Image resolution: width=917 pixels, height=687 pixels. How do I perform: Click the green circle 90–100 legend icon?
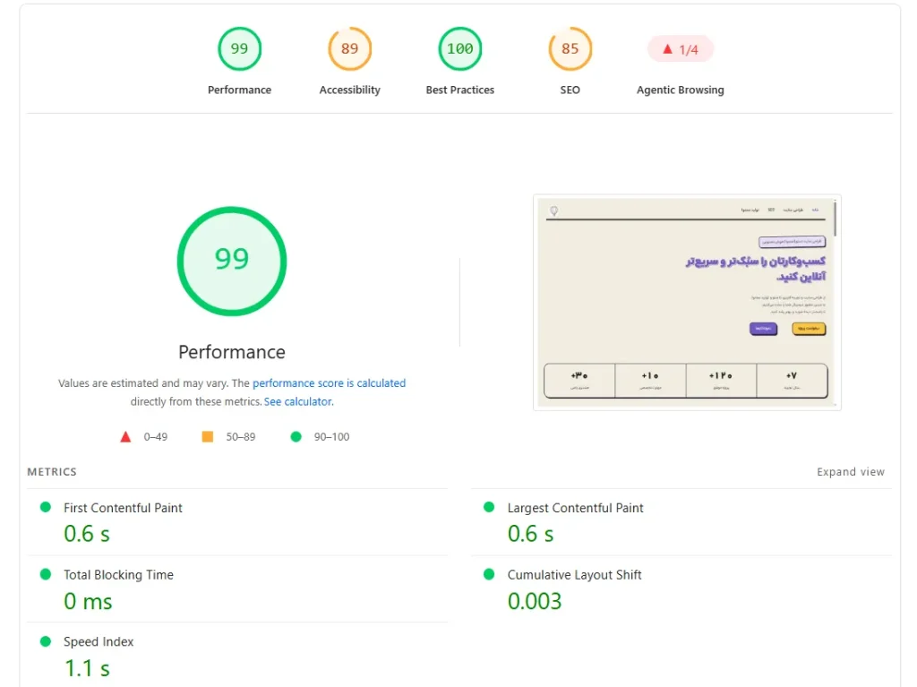(x=296, y=436)
